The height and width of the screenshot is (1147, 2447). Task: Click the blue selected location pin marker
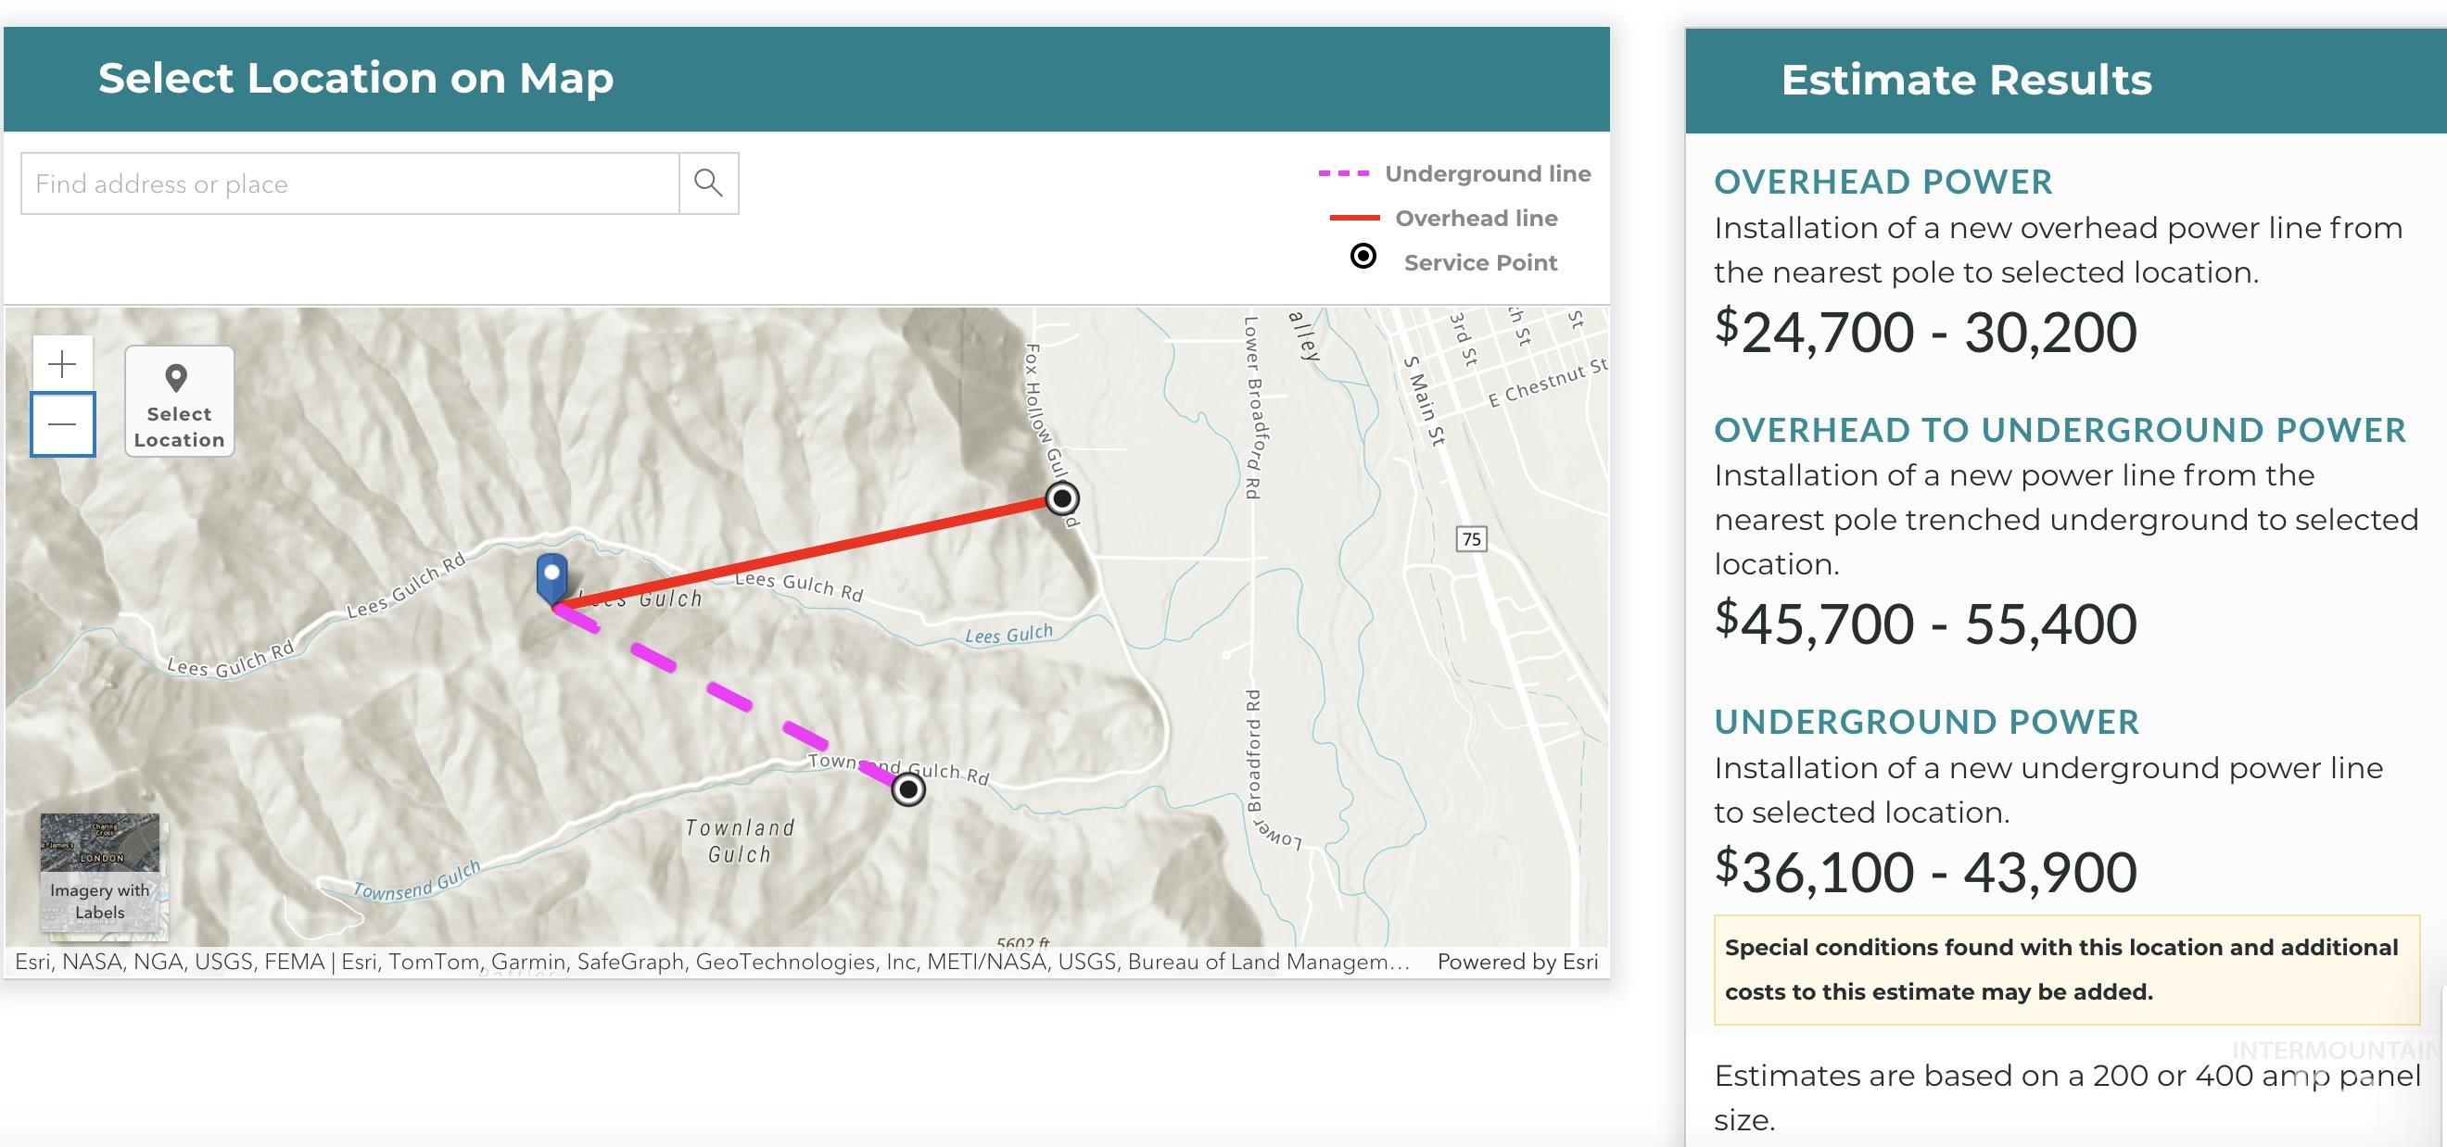point(552,579)
